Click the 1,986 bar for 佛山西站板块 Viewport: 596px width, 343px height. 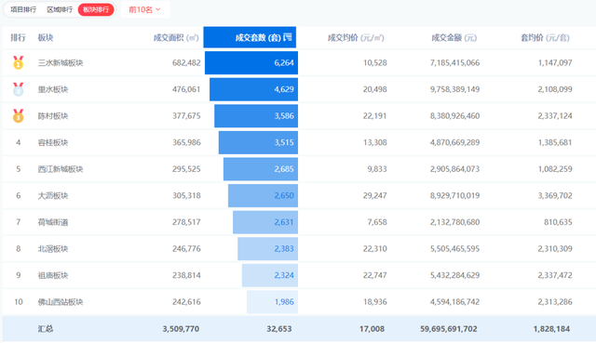[273, 302]
